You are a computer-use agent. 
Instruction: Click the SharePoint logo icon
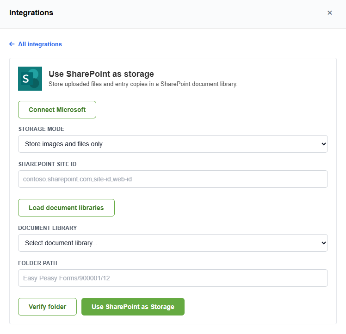30,79
